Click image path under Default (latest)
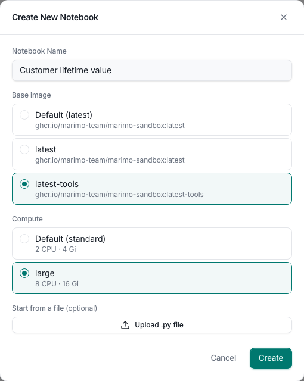 pyautogui.click(x=110, y=126)
